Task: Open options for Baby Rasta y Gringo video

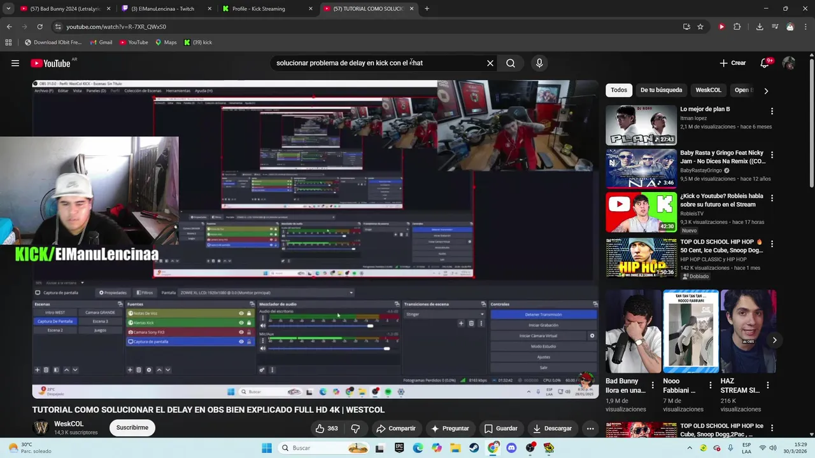Action: [x=772, y=155]
